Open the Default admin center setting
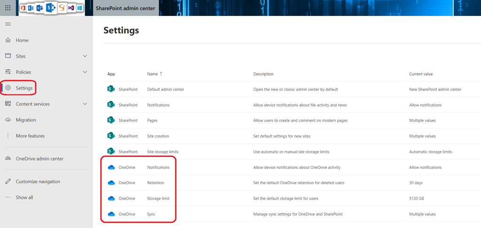This screenshot has width=481, height=228. (165, 89)
